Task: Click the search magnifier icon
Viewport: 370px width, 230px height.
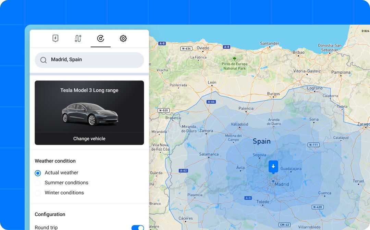Action: pos(44,60)
